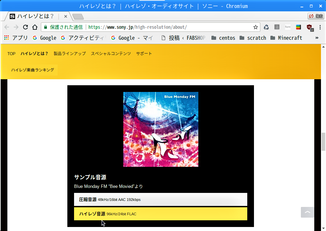Click the vertical scrollbar thumb

click(323, 142)
